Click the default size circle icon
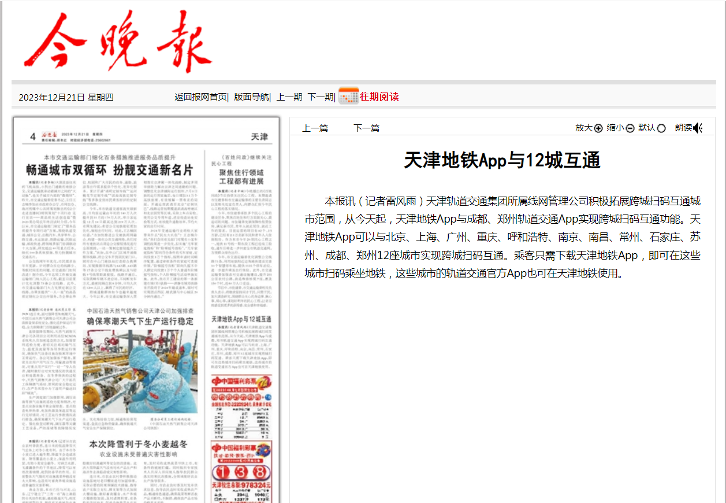 [661, 128]
